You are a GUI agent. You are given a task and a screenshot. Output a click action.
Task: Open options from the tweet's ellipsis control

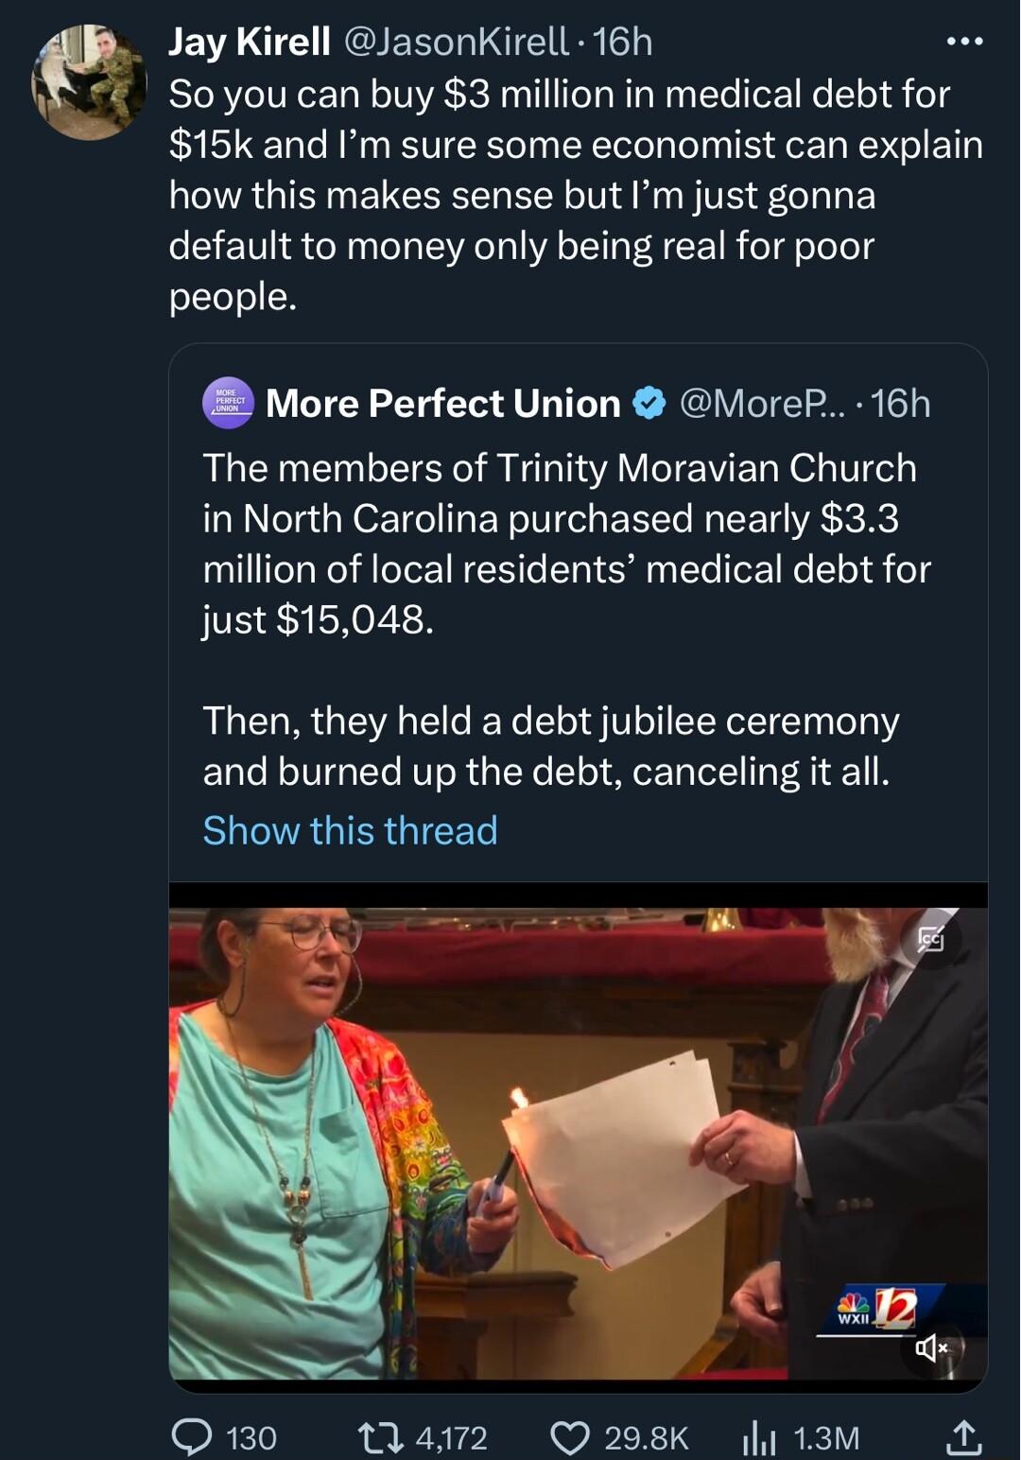pyautogui.click(x=965, y=40)
